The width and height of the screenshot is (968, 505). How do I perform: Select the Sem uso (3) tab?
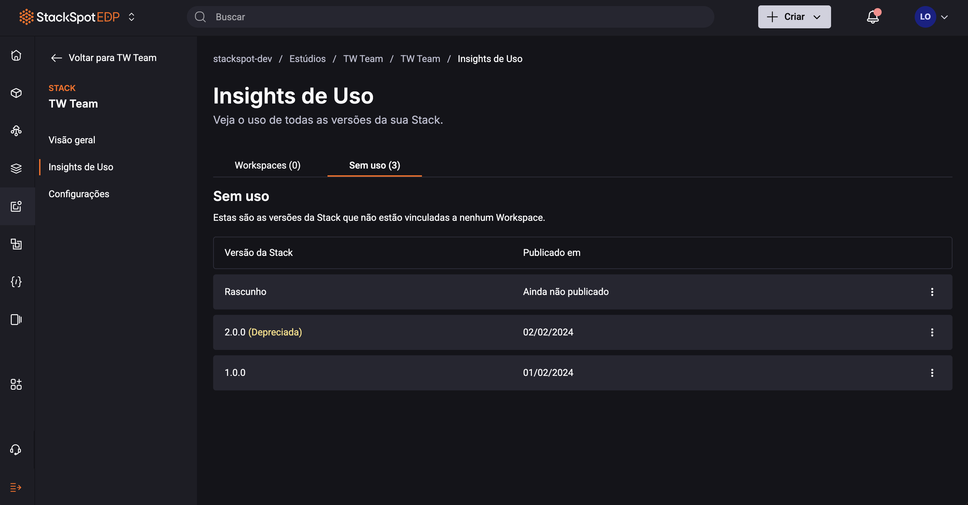[374, 165]
